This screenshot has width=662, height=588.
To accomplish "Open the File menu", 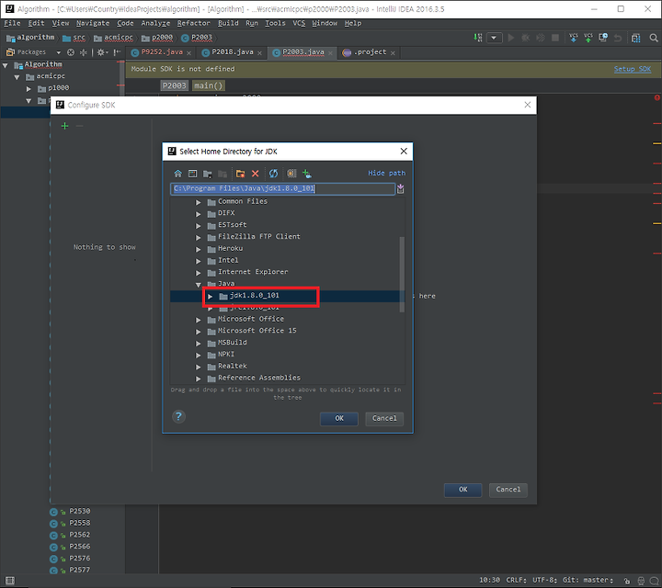I will point(12,23).
